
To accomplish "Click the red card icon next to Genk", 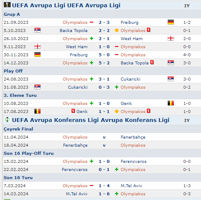I will coord(73,111).
